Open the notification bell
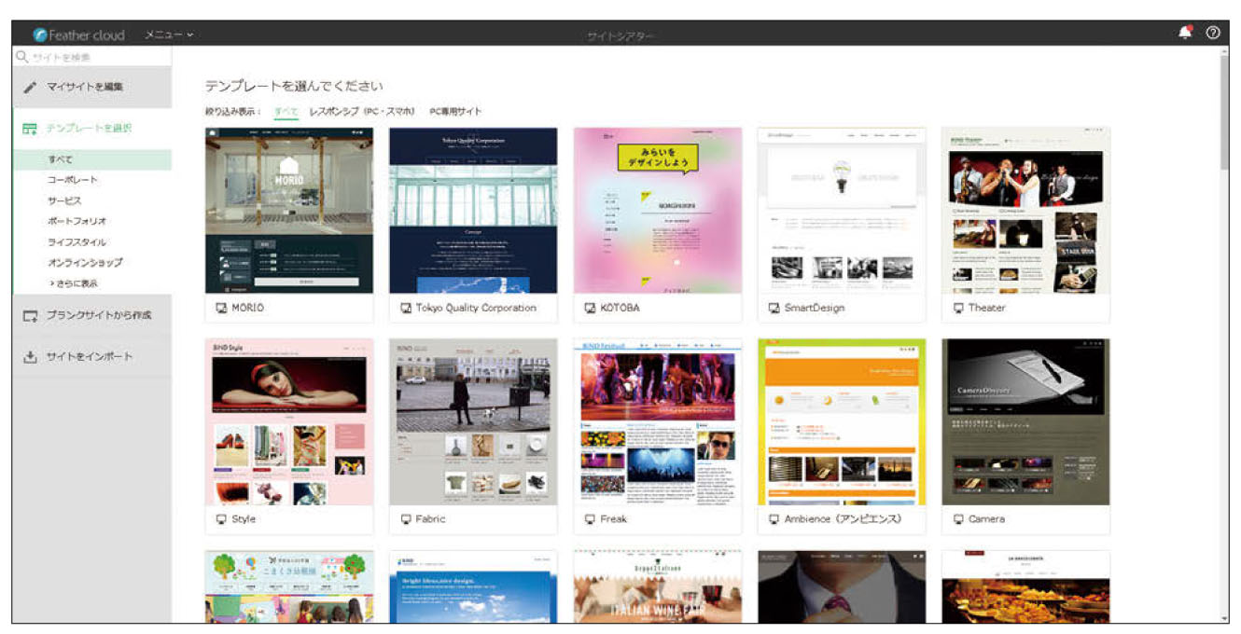 1185,33
